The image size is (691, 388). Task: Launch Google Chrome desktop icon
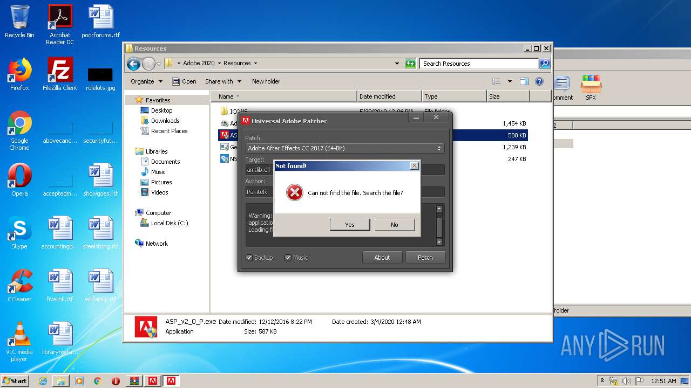coord(19,130)
